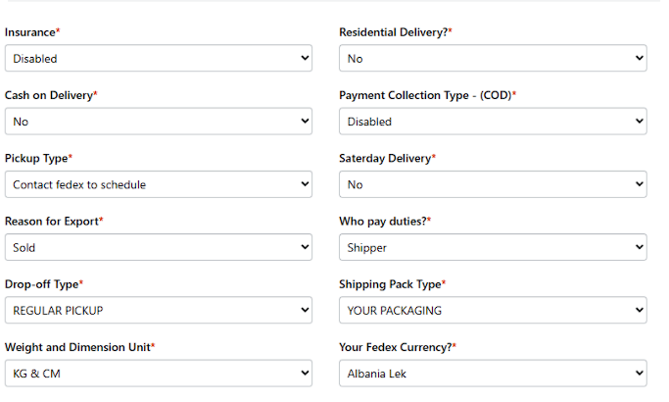This screenshot has width=669, height=402.
Task: Open the Cash on Delivery dropdown
Action: pyautogui.click(x=158, y=122)
